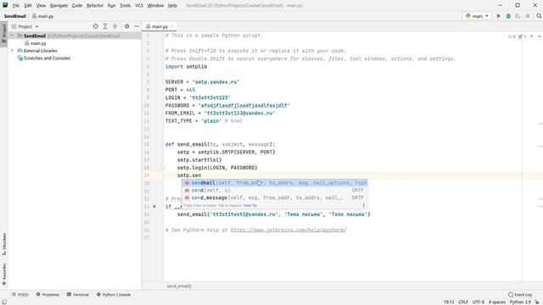
Task: Collapse the SendEmail project root
Action: click(x=13, y=36)
